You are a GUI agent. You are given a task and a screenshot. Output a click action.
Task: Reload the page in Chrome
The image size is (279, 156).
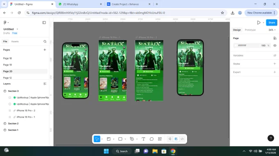point(19,13)
